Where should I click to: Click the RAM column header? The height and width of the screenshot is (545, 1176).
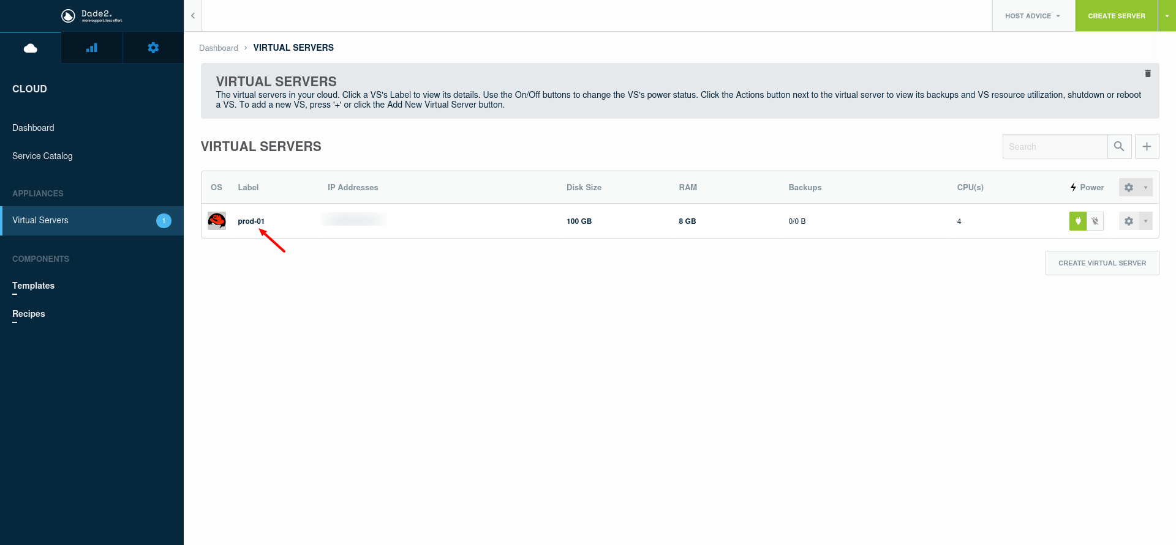click(688, 187)
